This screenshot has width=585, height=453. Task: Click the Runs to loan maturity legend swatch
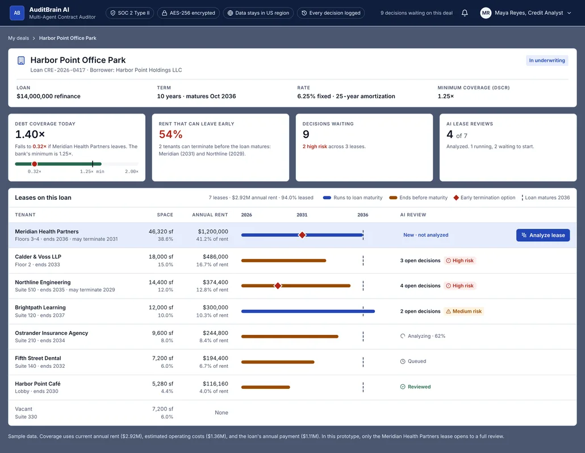tap(327, 198)
